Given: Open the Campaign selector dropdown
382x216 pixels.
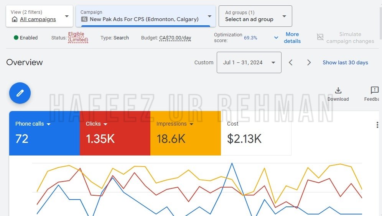Looking at the screenshot, I should pos(146,16).
